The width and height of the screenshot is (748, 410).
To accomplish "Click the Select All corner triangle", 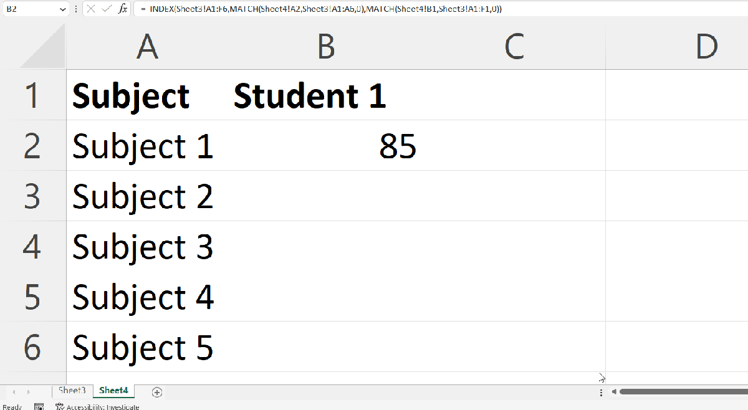I will pos(43,47).
